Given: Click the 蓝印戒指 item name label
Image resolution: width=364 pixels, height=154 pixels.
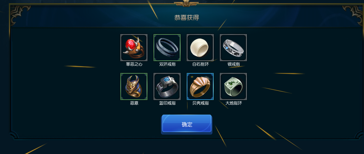Looking at the screenshot, I should click(167, 103).
